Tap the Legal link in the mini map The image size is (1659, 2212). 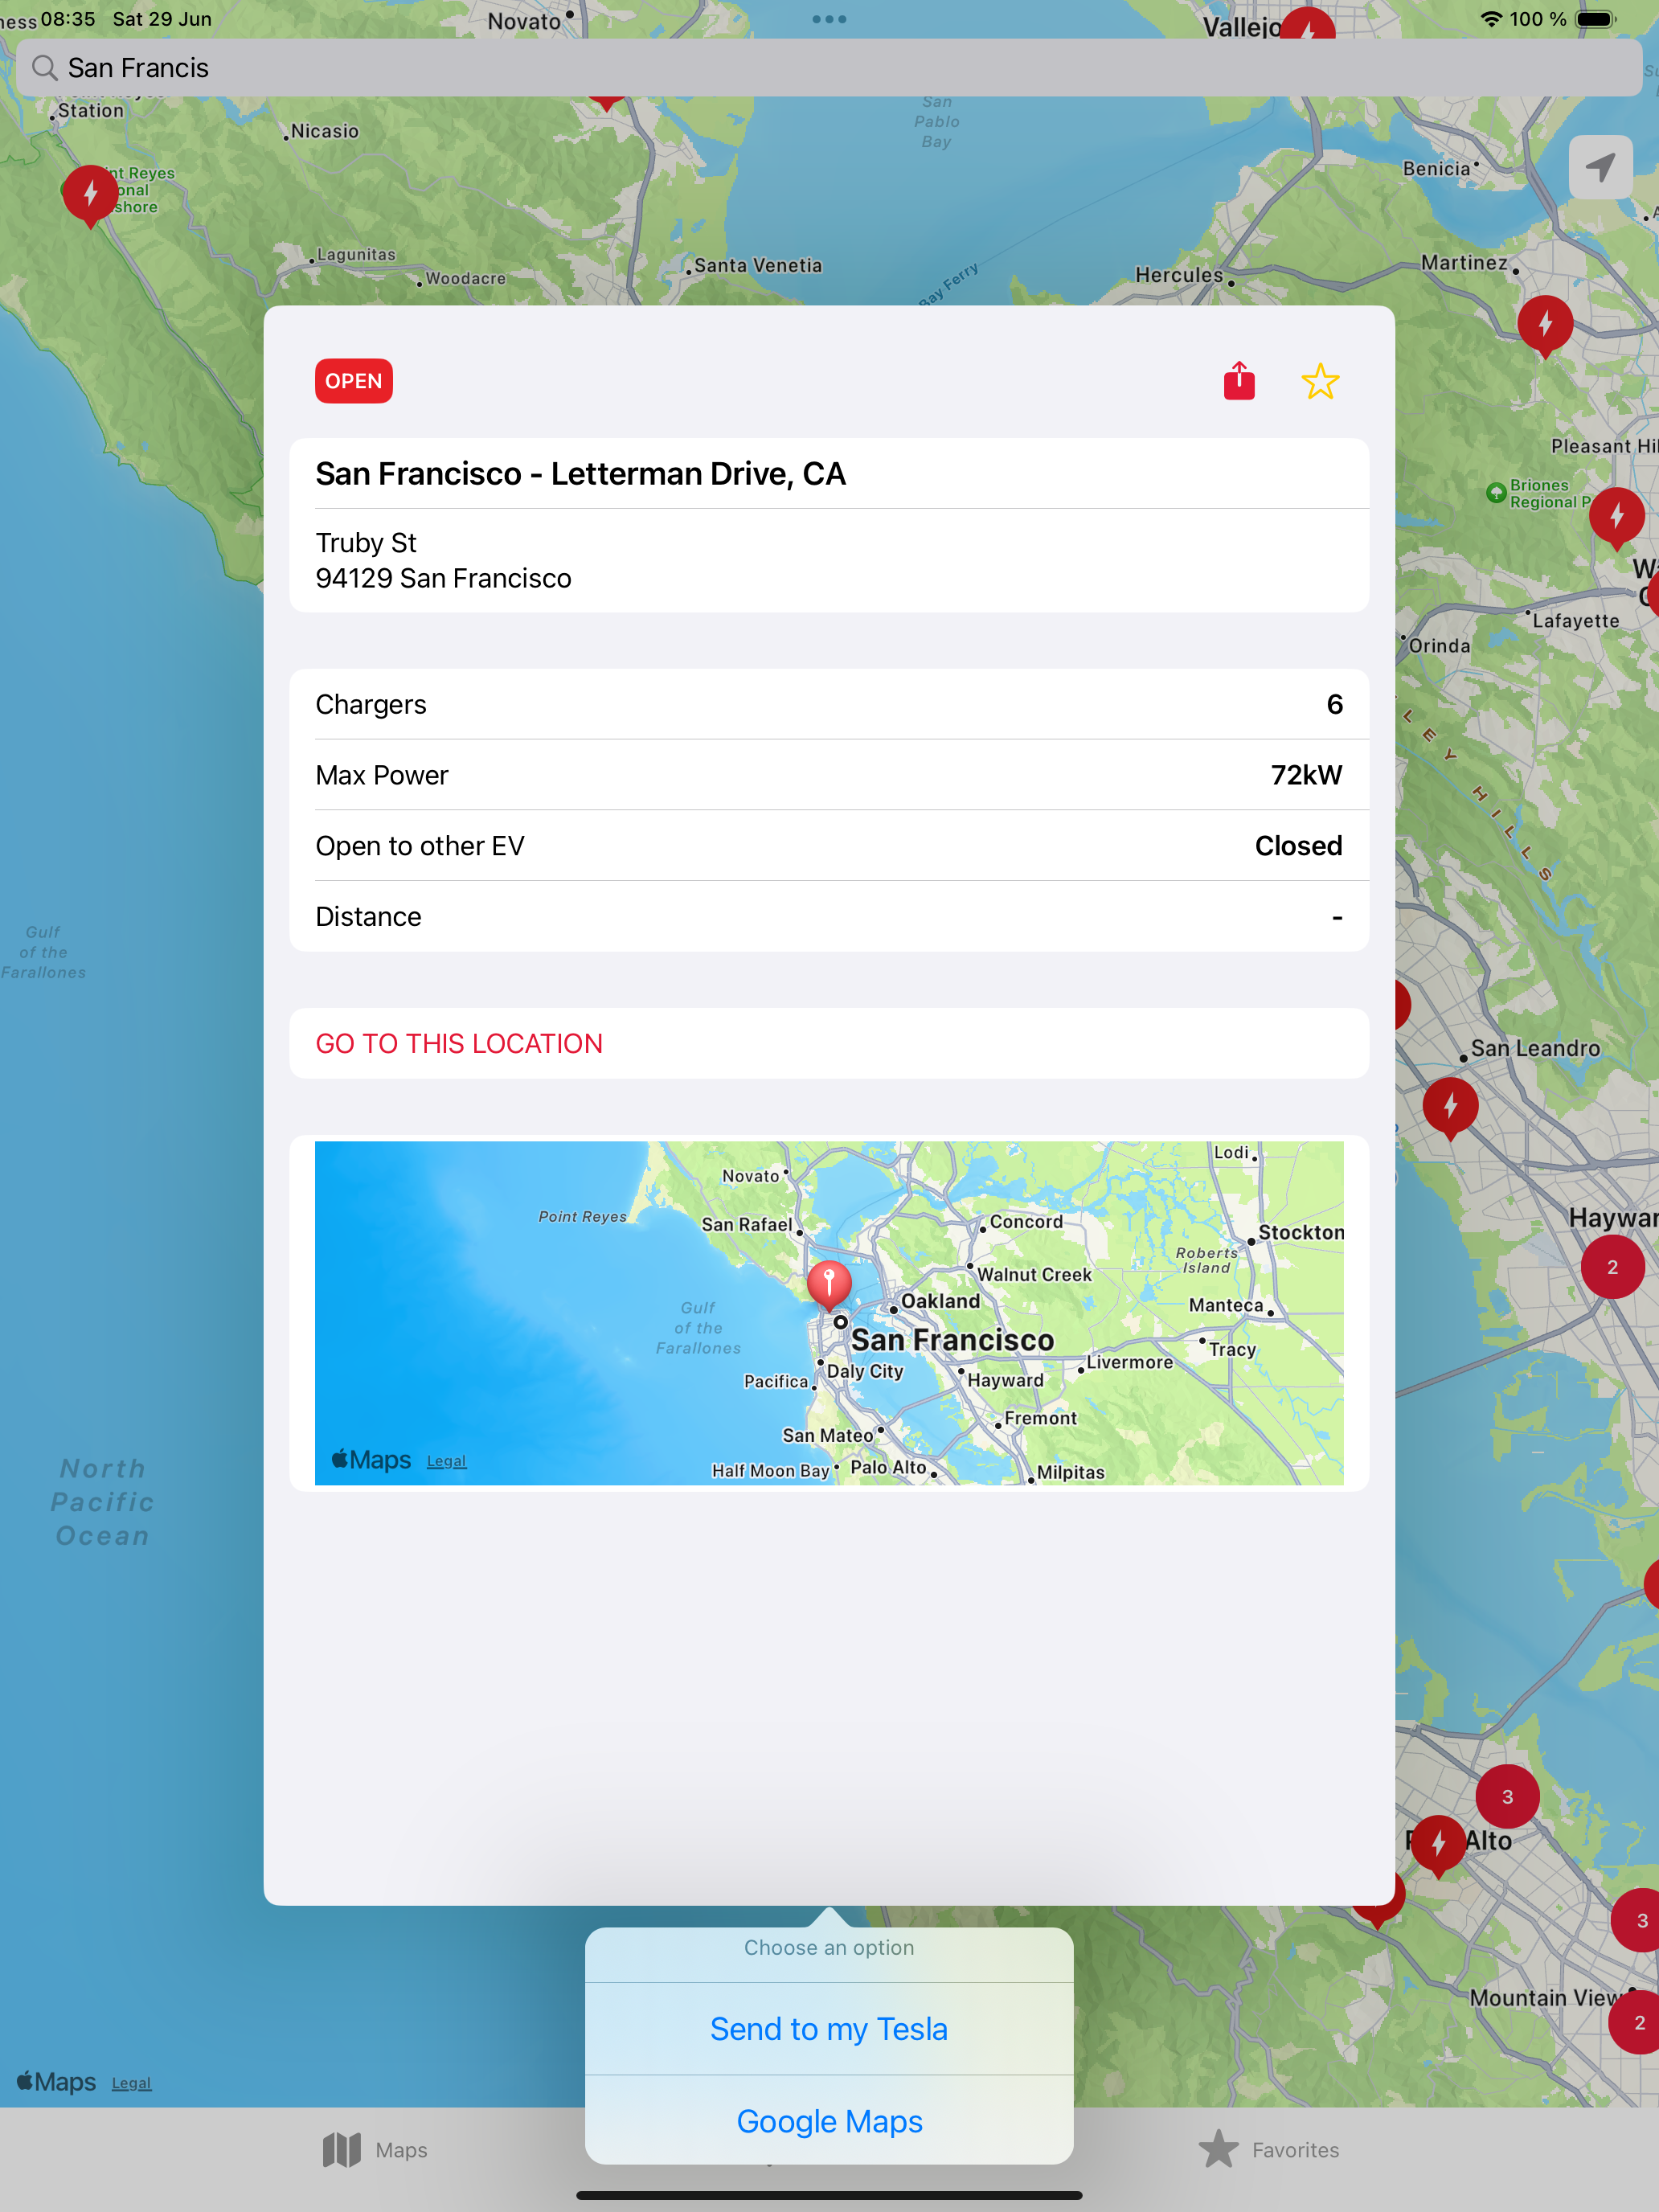pos(446,1461)
